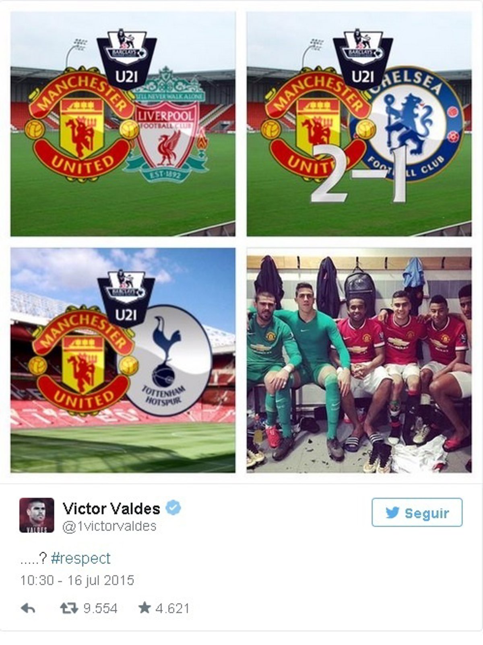483x645 pixels.
Task: Click the reply arrow icon
Action: 28,608
